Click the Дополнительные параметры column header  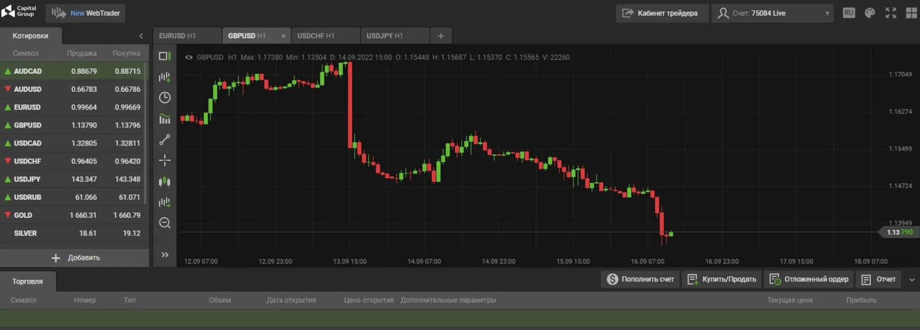pos(448,300)
